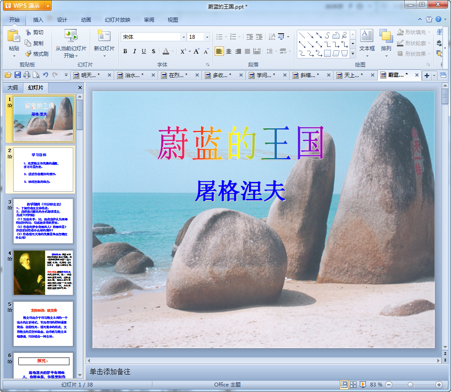The image size is (451, 392).
Task: Click the notes field 单击添加备注
Action: click(110, 372)
